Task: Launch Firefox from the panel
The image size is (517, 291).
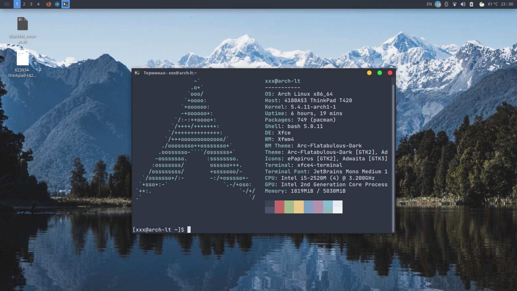Action: click(49, 4)
